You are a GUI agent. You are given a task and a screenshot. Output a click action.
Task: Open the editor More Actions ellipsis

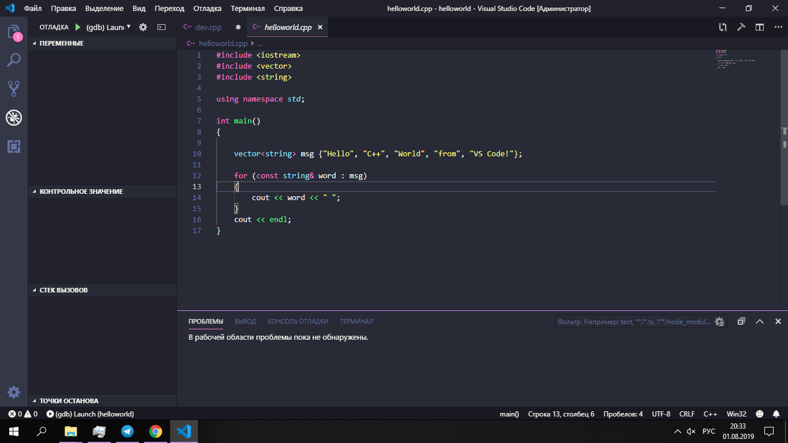(x=777, y=27)
